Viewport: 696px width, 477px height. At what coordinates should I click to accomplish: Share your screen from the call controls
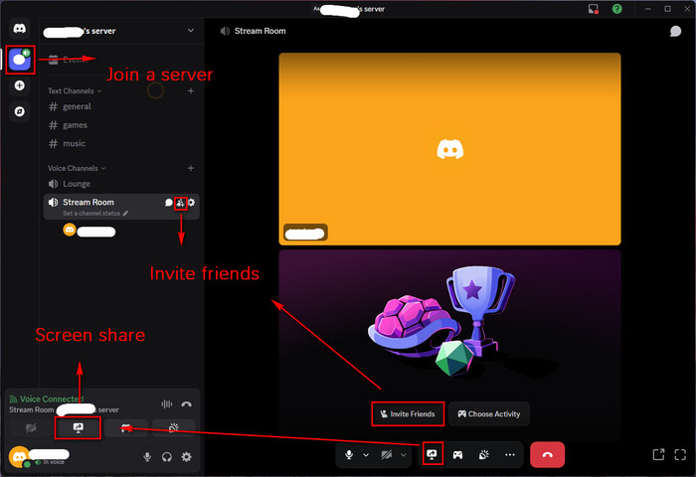pos(432,454)
